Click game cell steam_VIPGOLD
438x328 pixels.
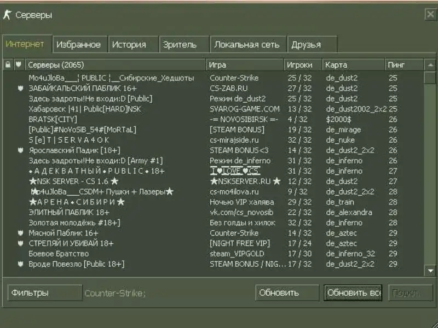click(237, 254)
